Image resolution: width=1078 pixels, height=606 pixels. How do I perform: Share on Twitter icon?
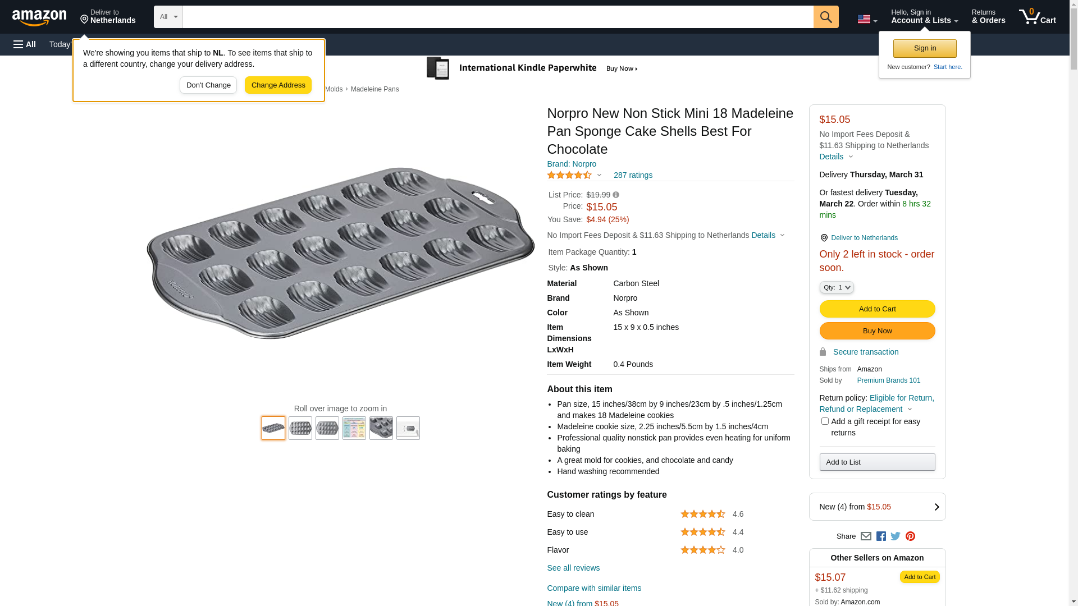pyautogui.click(x=896, y=536)
